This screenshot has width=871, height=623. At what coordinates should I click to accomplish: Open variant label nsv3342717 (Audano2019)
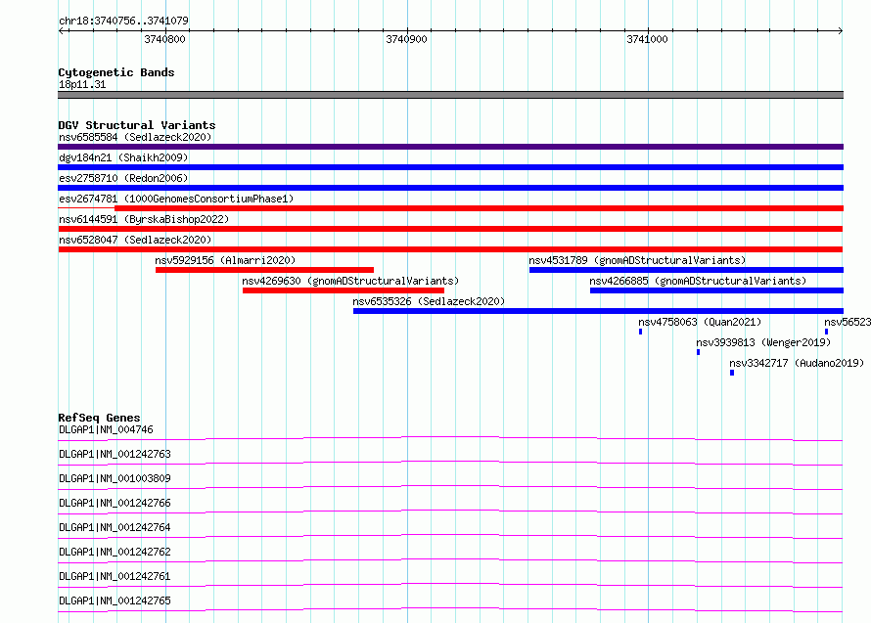pyautogui.click(x=797, y=363)
